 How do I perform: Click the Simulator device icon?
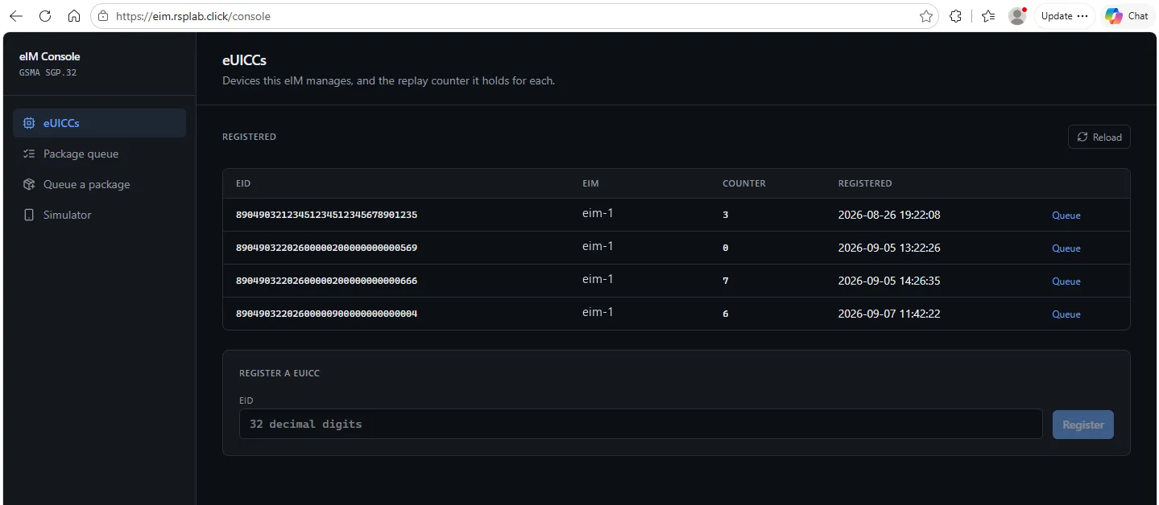29,215
